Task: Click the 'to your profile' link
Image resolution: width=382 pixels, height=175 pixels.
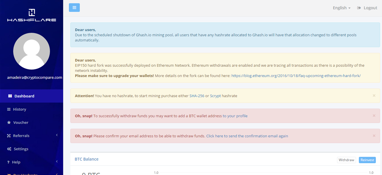Action: click(235, 116)
